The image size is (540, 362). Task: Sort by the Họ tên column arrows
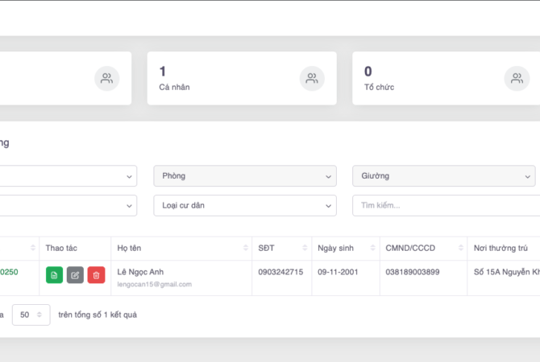(x=240, y=248)
